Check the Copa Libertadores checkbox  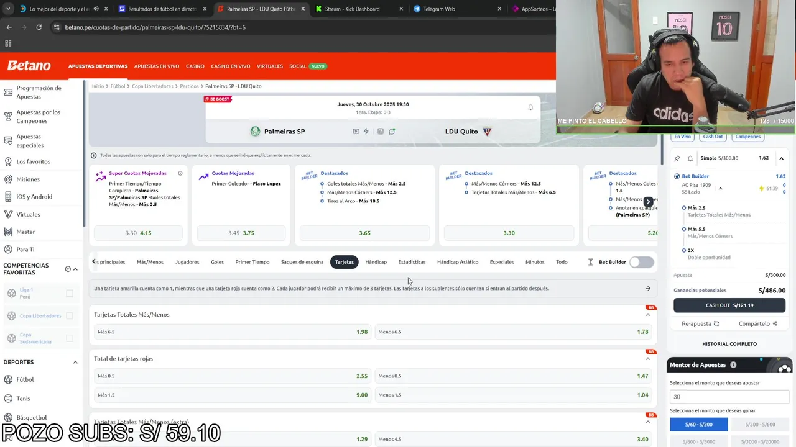pyautogui.click(x=70, y=315)
